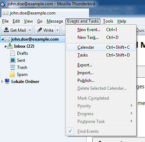Open the Sent folder icon

pos(13,60)
